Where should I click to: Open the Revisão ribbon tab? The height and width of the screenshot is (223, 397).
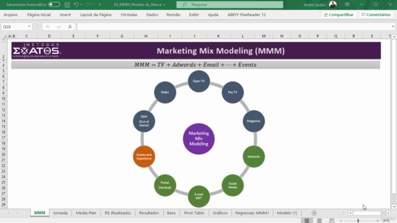[174, 15]
